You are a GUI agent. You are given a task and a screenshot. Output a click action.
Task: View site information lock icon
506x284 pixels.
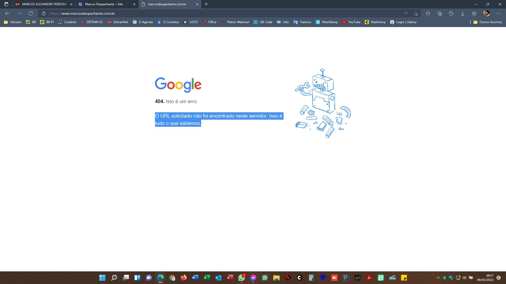pos(44,13)
